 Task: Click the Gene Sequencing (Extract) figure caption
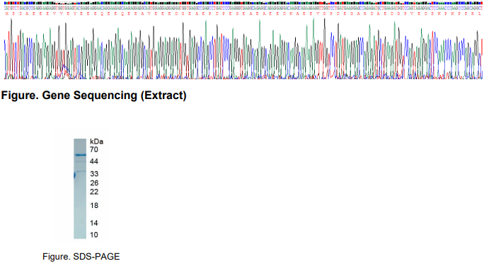pyautogui.click(x=94, y=96)
